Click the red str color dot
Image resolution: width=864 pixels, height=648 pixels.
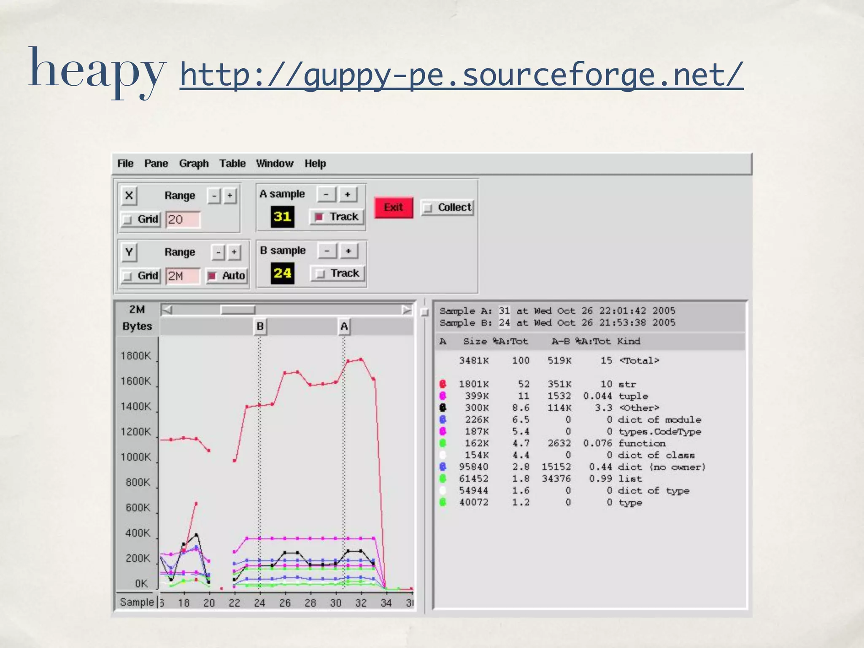click(x=443, y=384)
